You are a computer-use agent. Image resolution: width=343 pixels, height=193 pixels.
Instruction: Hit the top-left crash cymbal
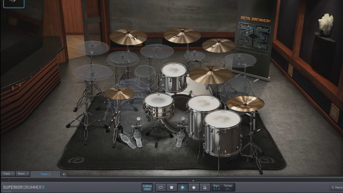(128, 36)
